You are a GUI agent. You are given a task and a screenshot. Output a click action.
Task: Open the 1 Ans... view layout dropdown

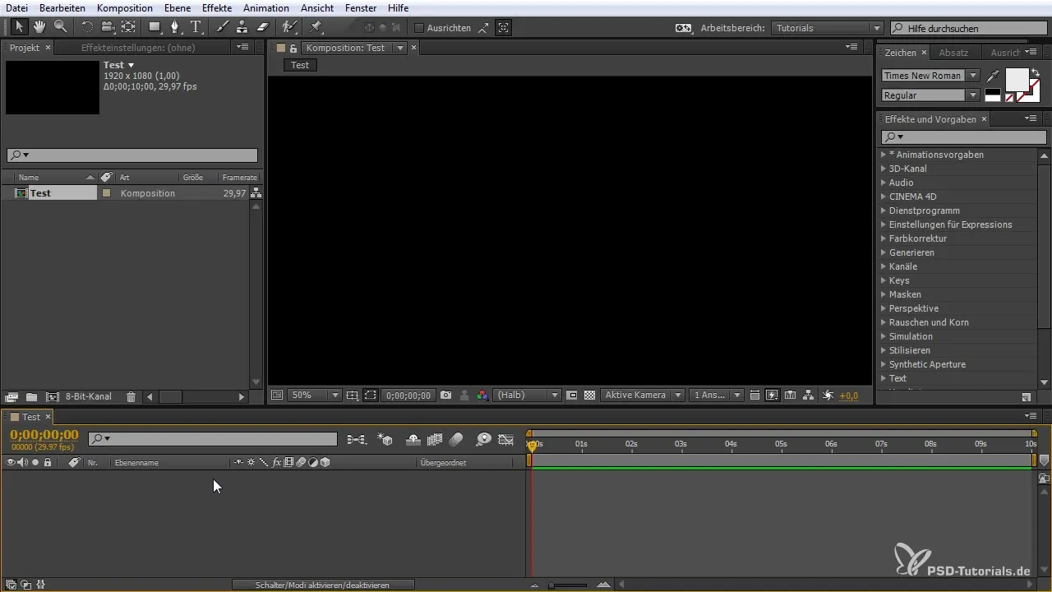click(x=717, y=395)
